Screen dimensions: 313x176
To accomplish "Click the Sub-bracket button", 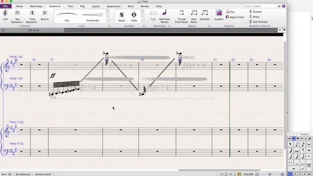I will tap(258, 22).
